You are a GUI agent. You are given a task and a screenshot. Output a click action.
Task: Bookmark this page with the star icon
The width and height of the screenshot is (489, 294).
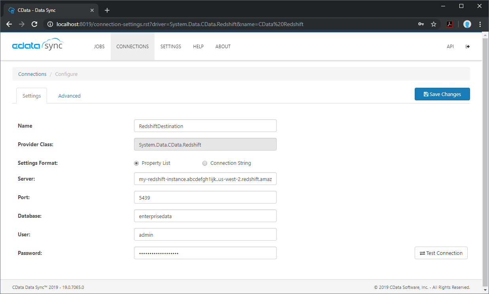(x=434, y=24)
